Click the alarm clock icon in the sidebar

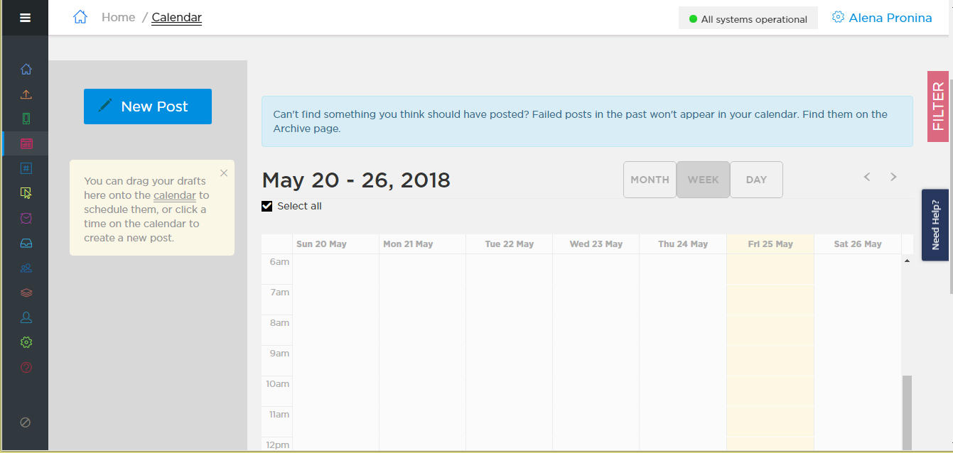26,218
